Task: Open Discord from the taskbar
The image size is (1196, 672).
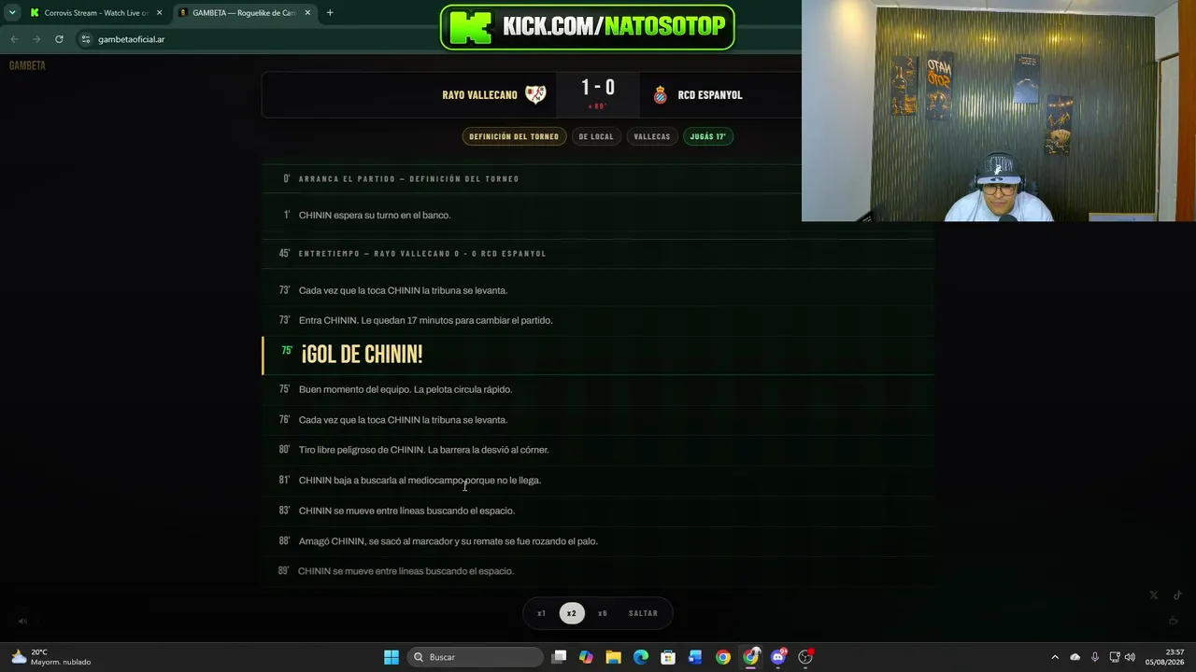Action: pos(778,657)
